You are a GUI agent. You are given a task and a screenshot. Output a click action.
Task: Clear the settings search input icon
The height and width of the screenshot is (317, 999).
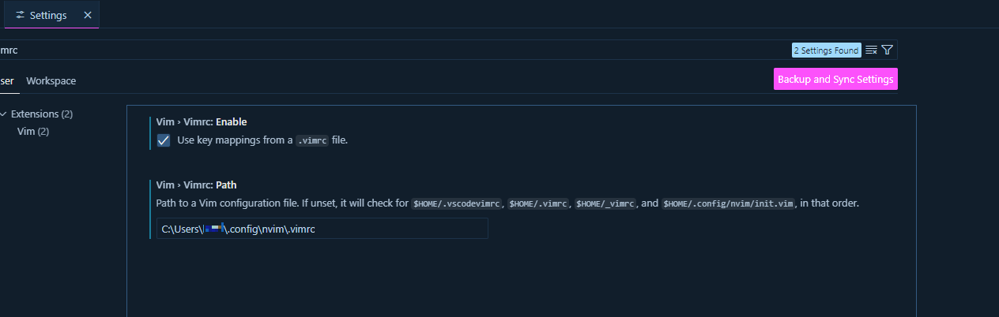[x=871, y=50]
